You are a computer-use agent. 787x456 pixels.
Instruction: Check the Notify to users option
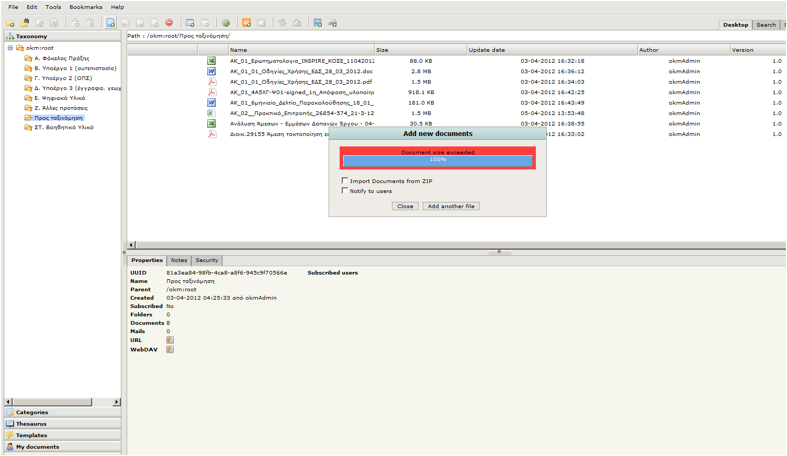pyautogui.click(x=345, y=191)
